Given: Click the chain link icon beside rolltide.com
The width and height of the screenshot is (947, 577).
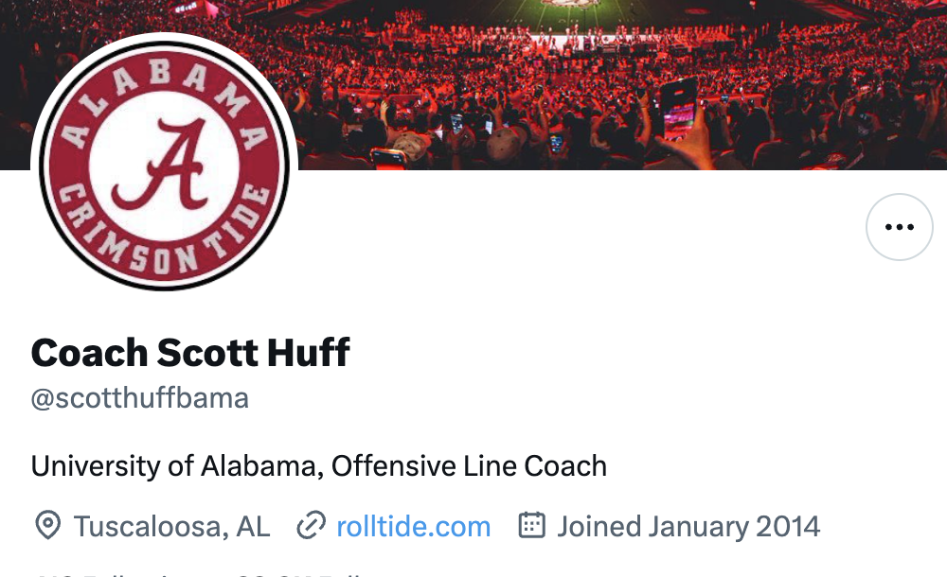Looking at the screenshot, I should (311, 526).
